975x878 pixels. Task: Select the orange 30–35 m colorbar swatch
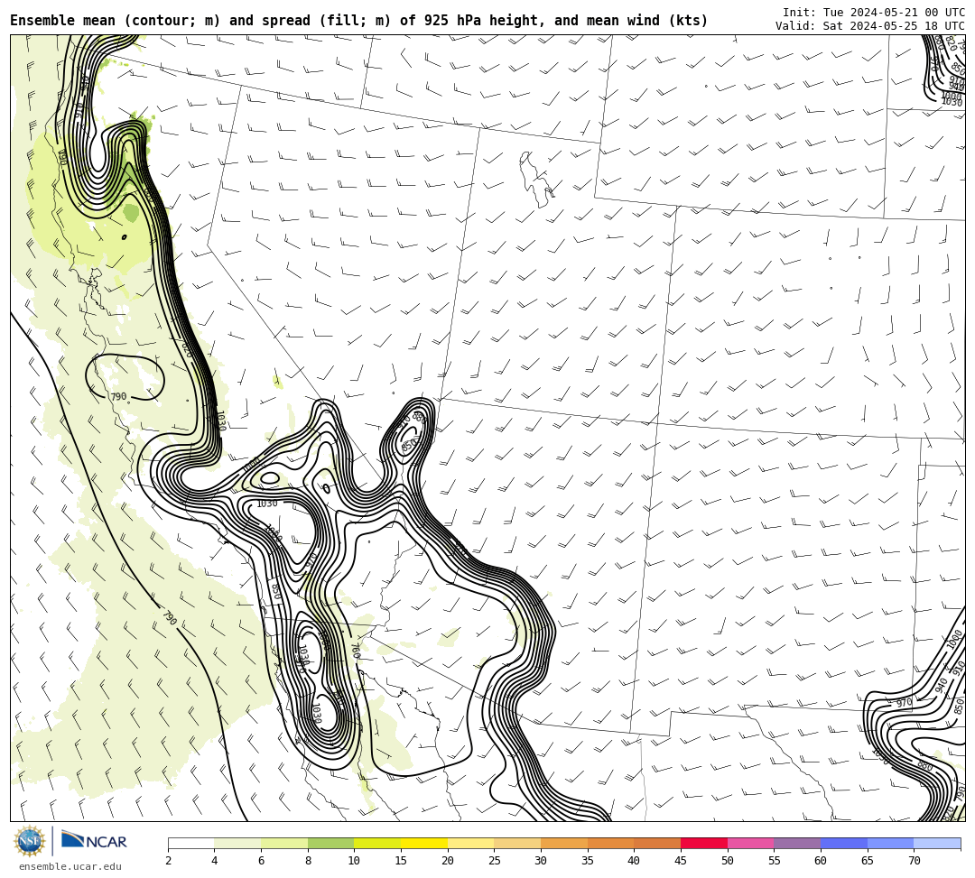(564, 843)
